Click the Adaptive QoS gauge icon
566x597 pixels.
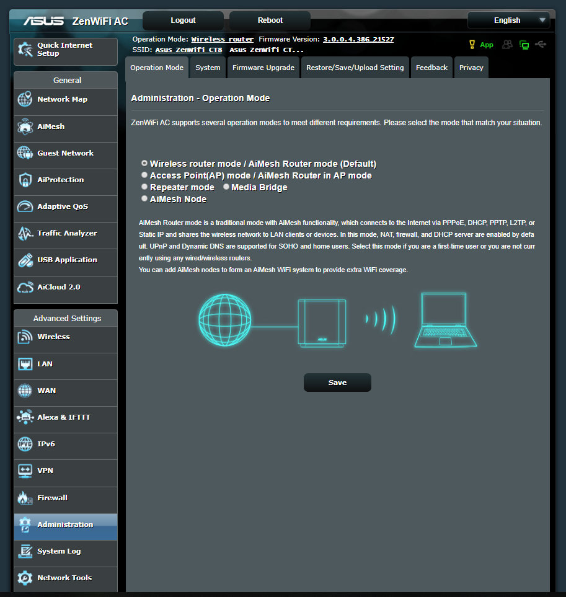pyautogui.click(x=25, y=206)
